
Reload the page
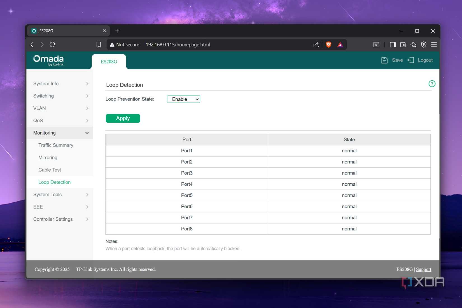[52, 45]
